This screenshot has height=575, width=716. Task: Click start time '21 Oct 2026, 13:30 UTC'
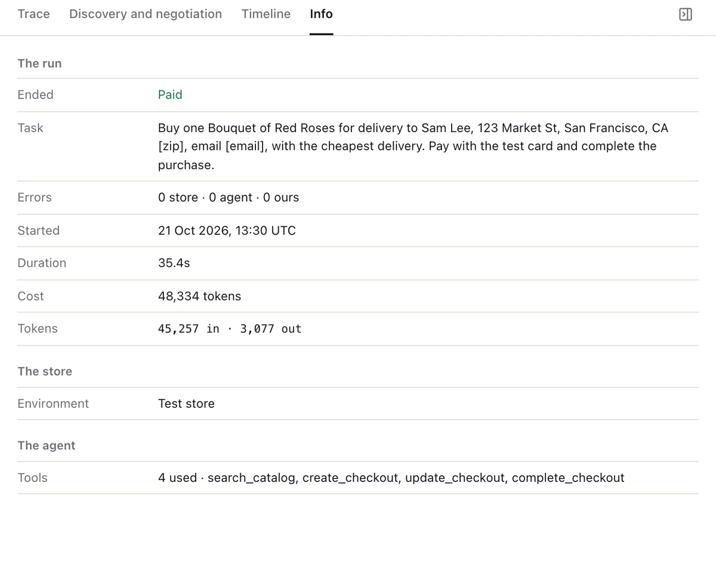[227, 230]
